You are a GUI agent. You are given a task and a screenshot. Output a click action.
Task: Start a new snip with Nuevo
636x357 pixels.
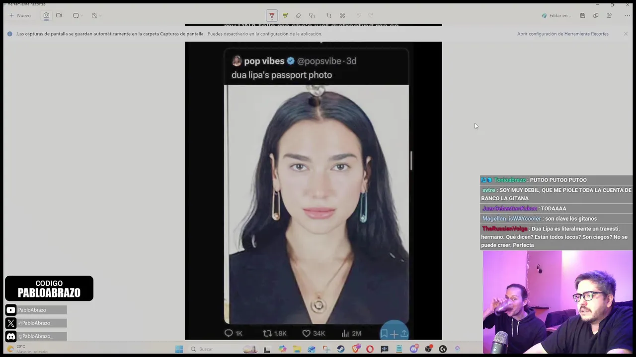pyautogui.click(x=20, y=15)
